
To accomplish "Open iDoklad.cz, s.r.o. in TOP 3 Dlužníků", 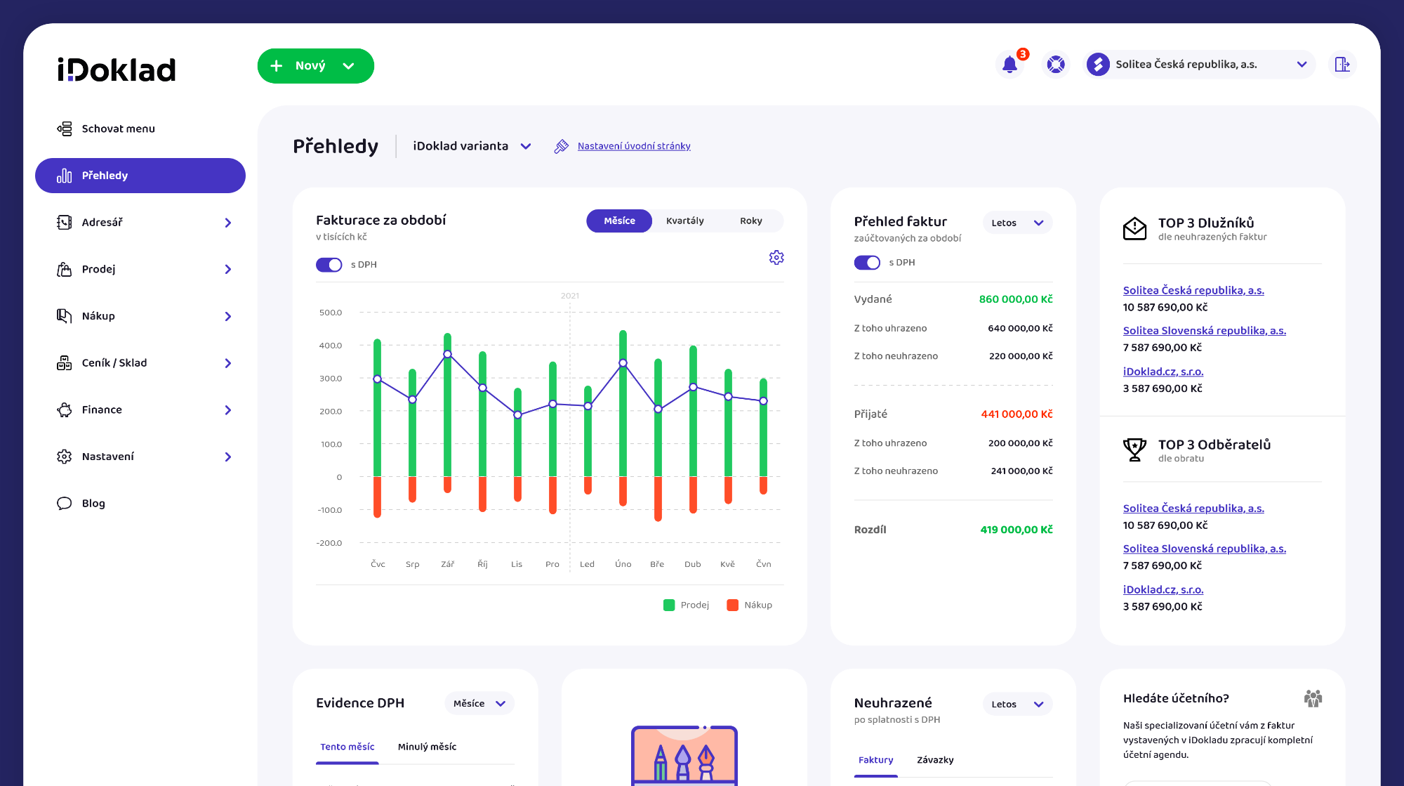I will click(x=1163, y=372).
